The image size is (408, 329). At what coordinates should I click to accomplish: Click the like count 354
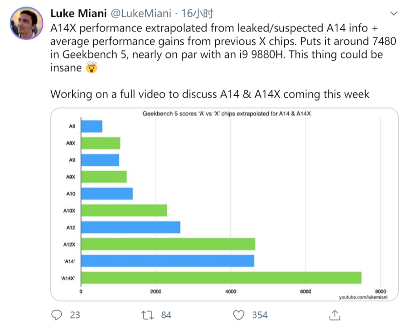(x=260, y=315)
